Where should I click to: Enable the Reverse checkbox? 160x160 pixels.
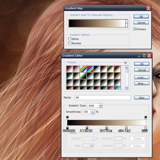70,43
